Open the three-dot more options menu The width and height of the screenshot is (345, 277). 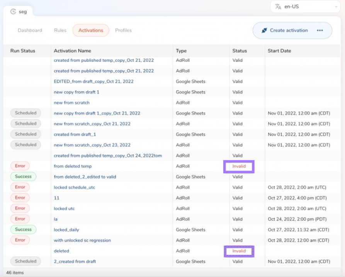320,31
